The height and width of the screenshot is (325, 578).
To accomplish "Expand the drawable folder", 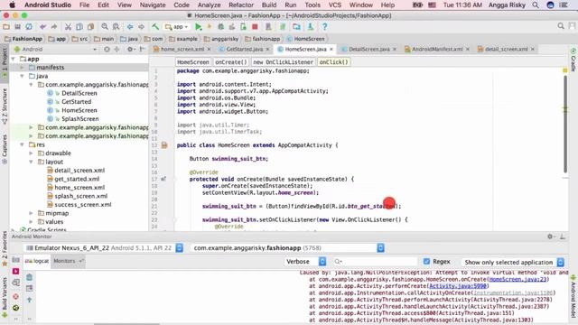I will 31,153.
